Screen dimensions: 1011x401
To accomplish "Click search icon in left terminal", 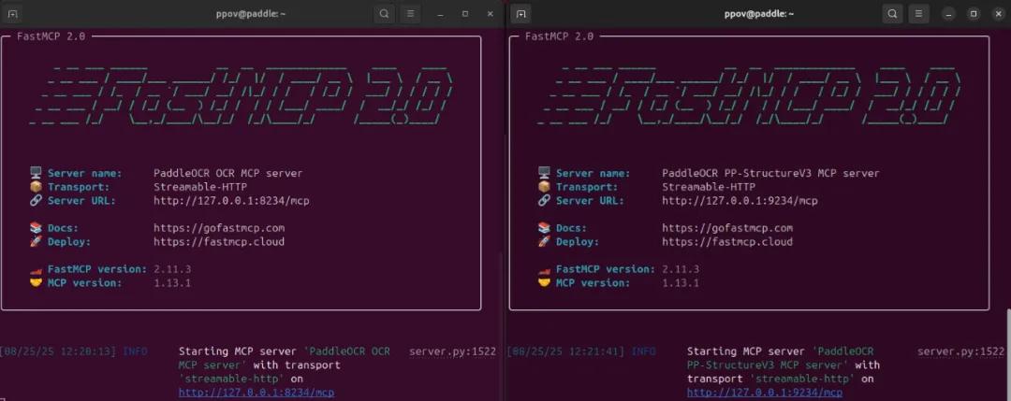I will [385, 13].
